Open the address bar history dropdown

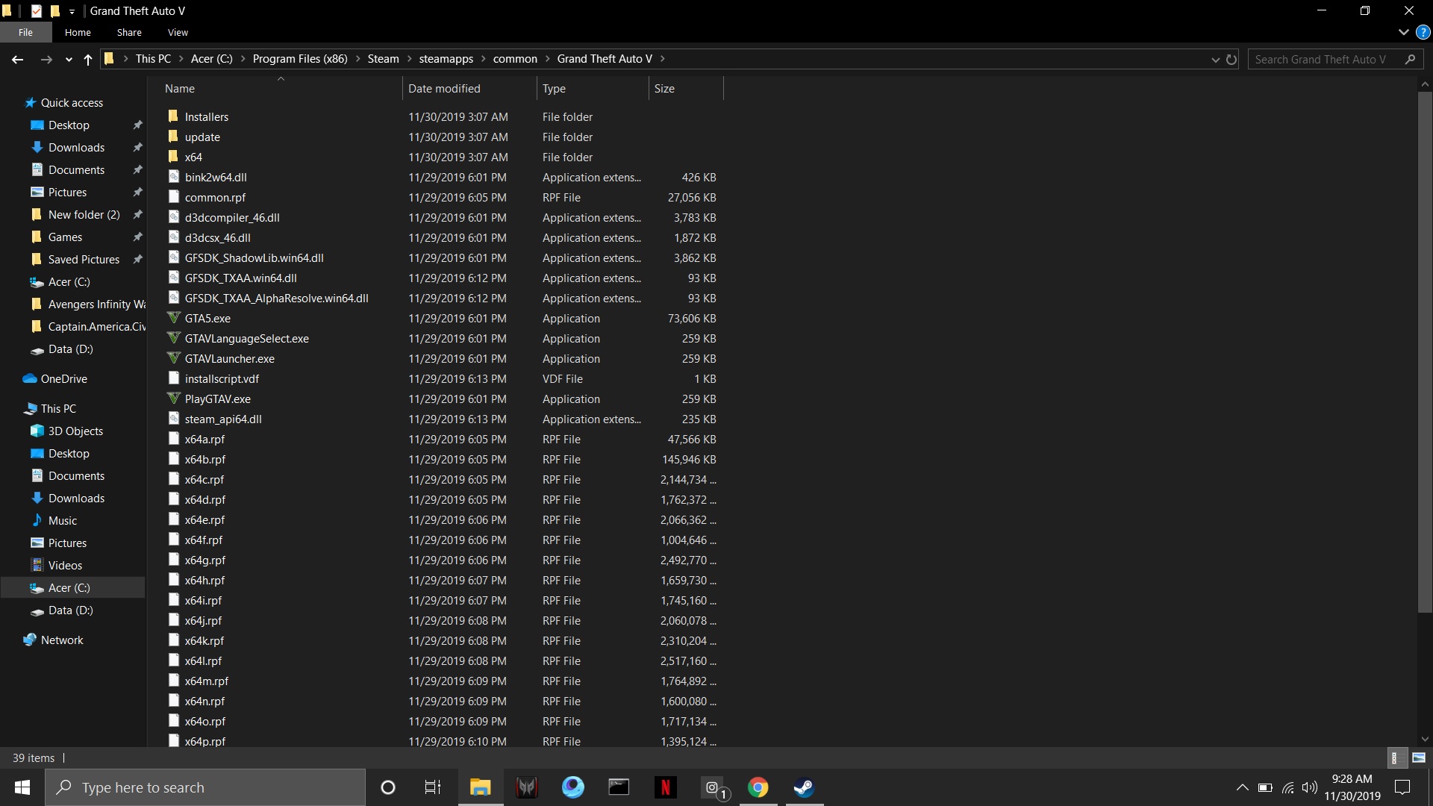point(1215,60)
